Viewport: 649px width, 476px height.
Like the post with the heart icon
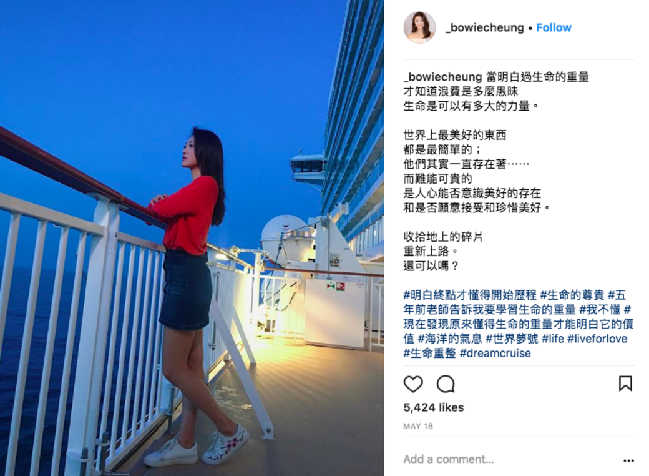click(x=413, y=384)
